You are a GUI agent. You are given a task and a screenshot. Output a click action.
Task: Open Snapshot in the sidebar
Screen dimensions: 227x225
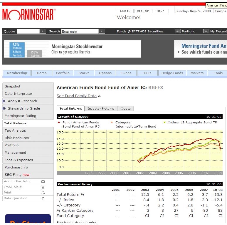pyautogui.click(x=28, y=86)
